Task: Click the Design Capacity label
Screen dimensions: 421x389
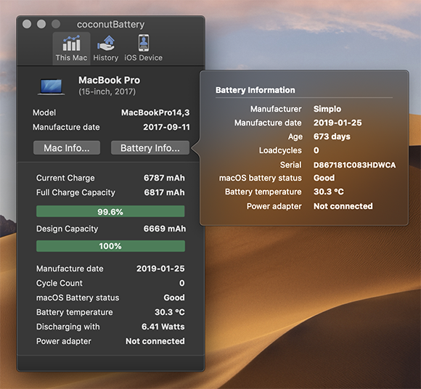Action: pyautogui.click(x=67, y=229)
